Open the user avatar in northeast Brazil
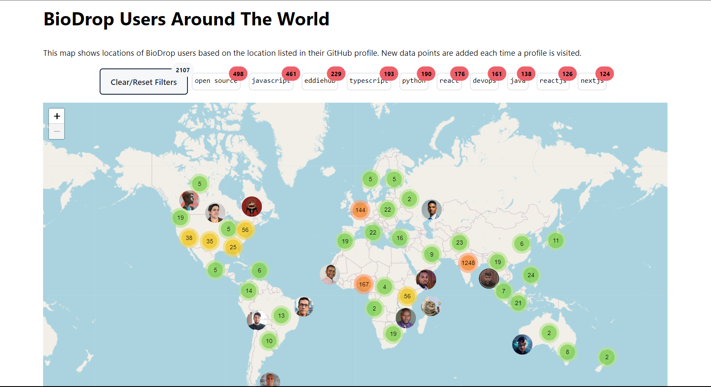Image resolution: width=711 pixels, height=387 pixels. pyautogui.click(x=304, y=307)
